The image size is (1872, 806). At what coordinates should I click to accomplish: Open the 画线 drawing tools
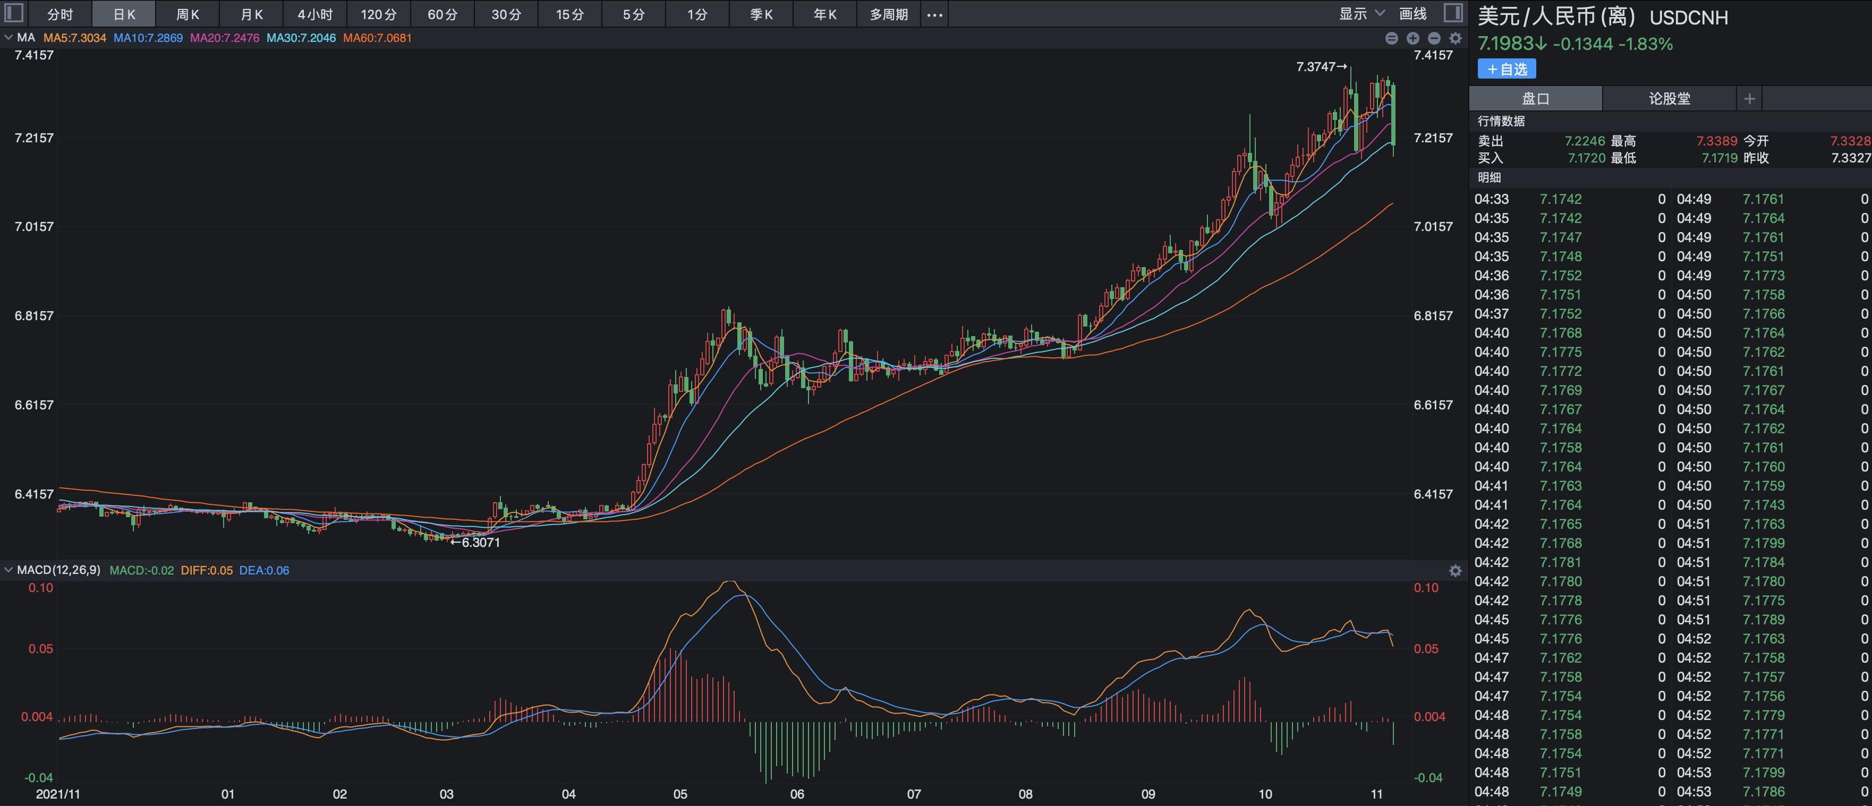[1412, 14]
